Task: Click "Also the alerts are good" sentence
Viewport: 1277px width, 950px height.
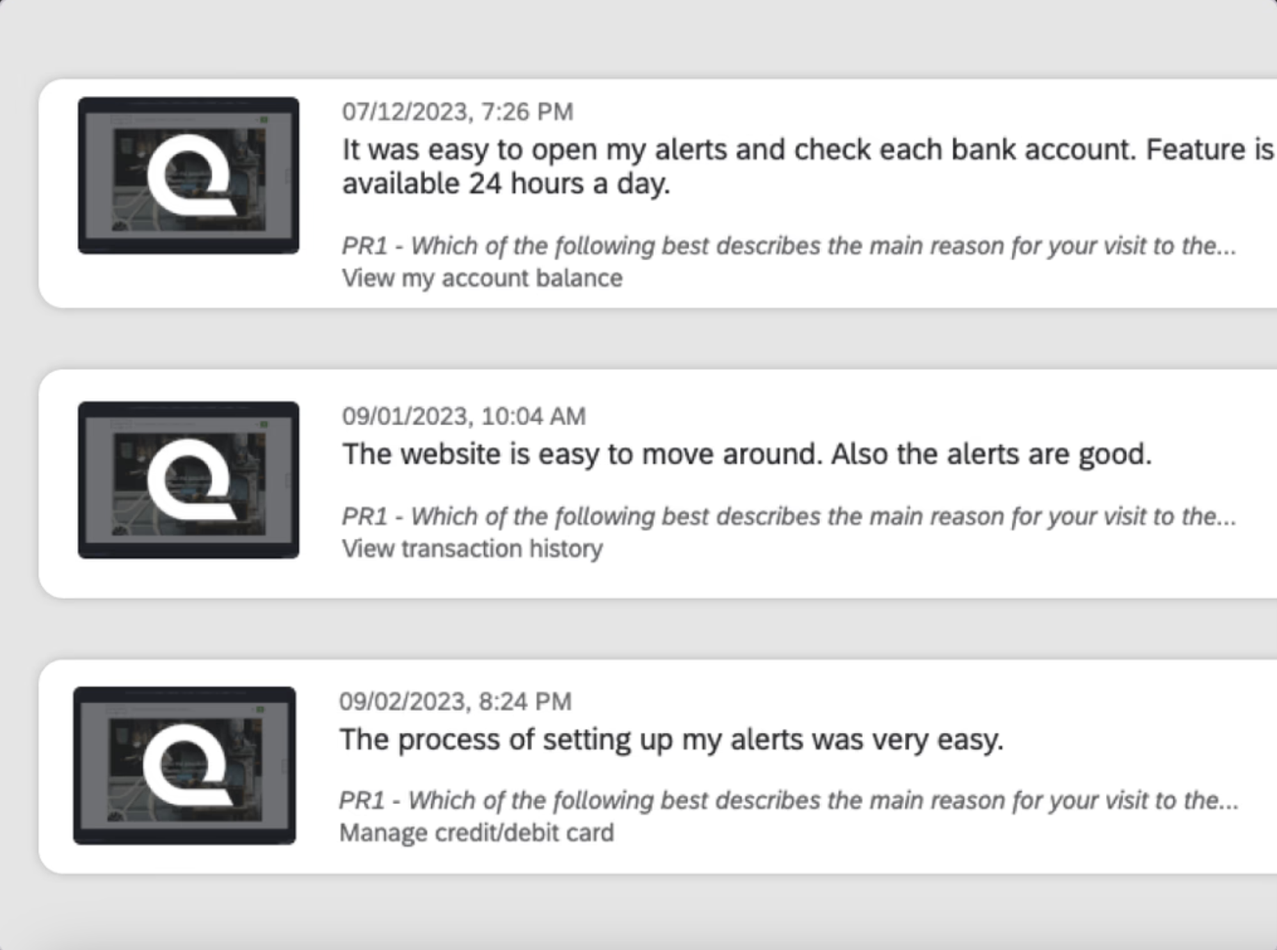Action: click(x=991, y=454)
